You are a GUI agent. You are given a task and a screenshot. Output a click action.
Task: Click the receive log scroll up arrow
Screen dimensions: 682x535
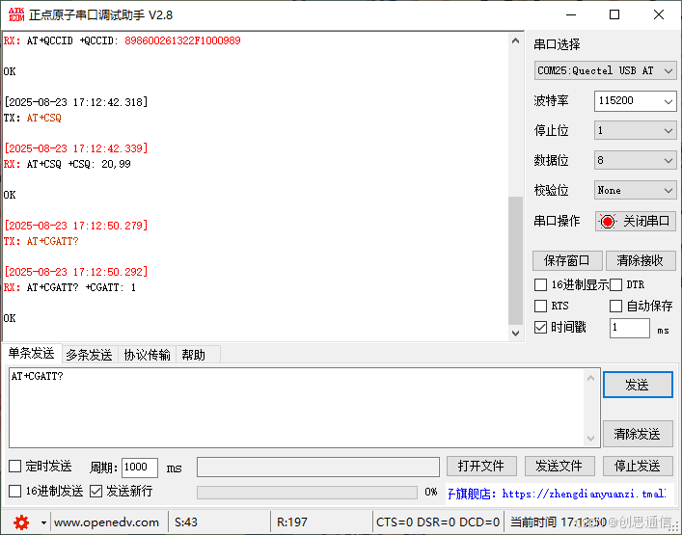click(x=515, y=40)
